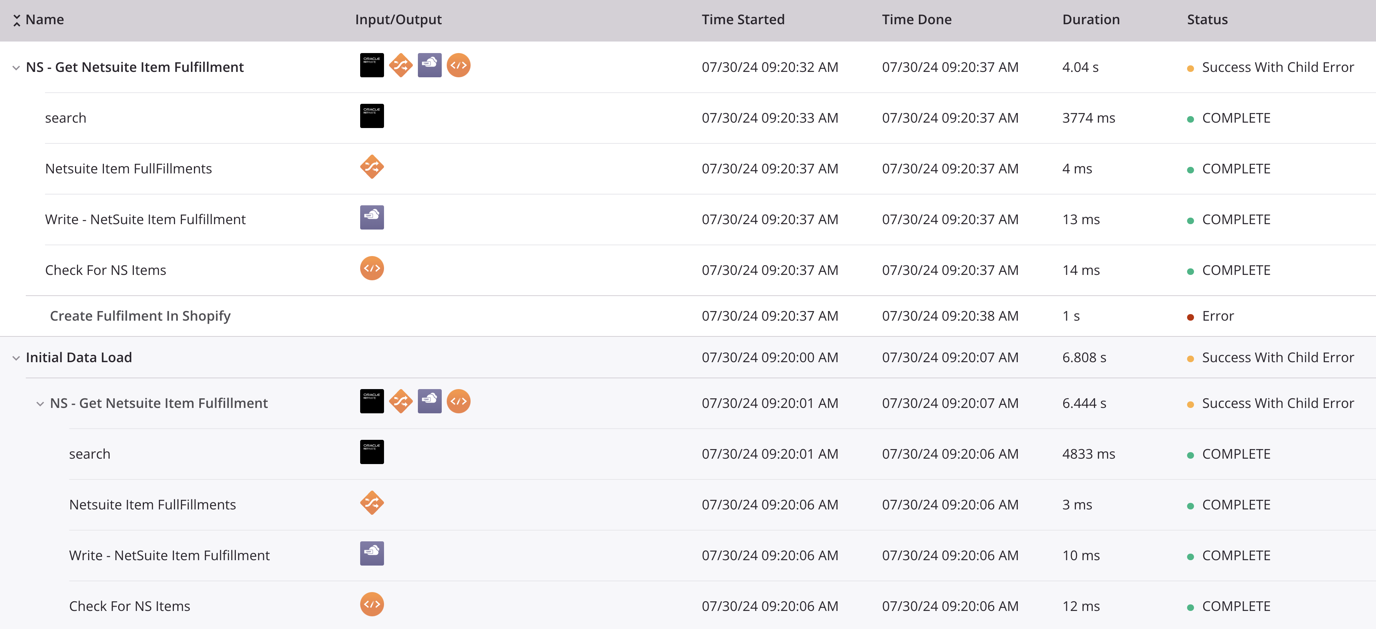Click the 6.808 s duration value

(x=1084, y=358)
